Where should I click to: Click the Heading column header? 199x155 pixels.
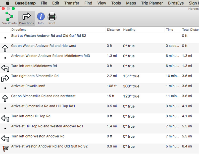point(129,30)
